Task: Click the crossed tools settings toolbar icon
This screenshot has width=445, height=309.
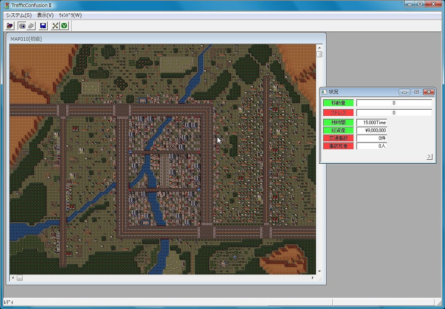Action: point(55,26)
